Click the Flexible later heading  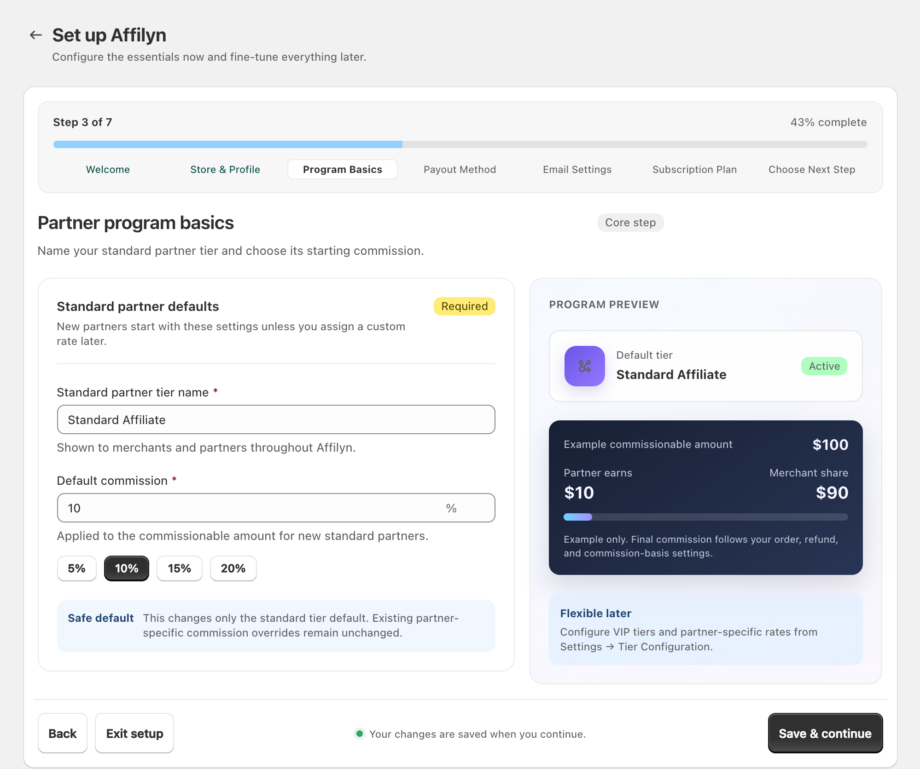point(595,613)
